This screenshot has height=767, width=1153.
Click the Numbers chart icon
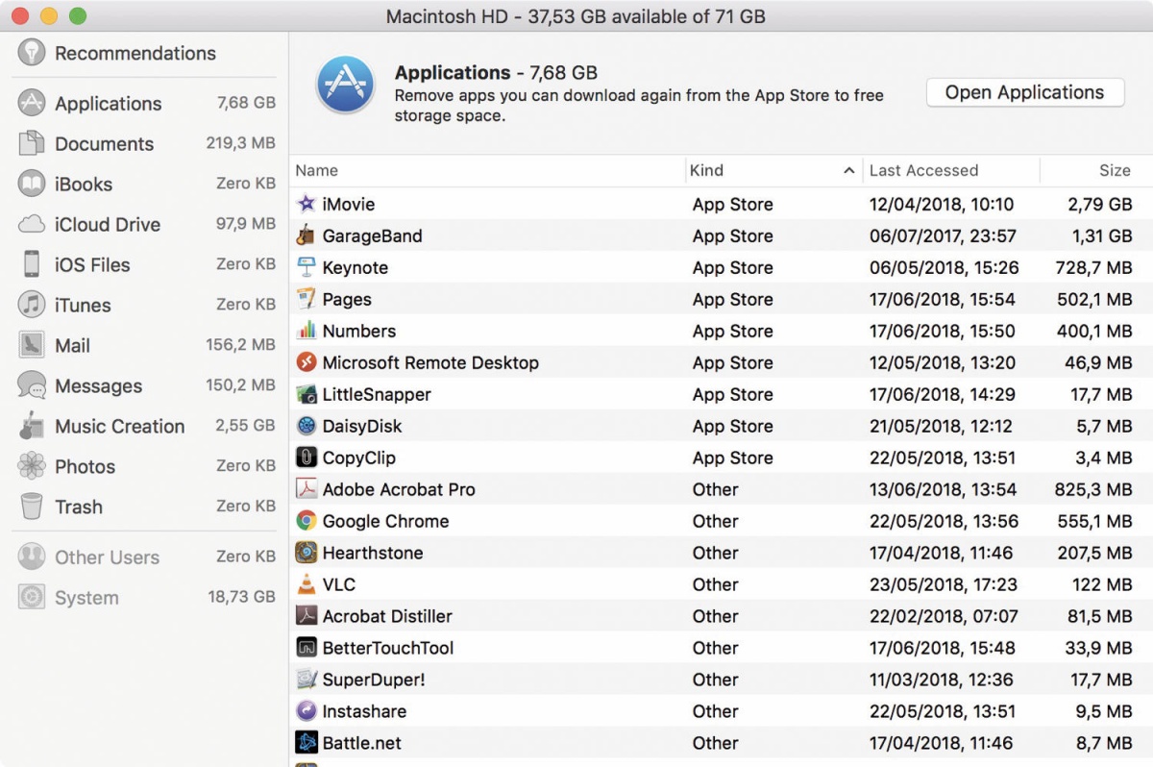(x=307, y=331)
